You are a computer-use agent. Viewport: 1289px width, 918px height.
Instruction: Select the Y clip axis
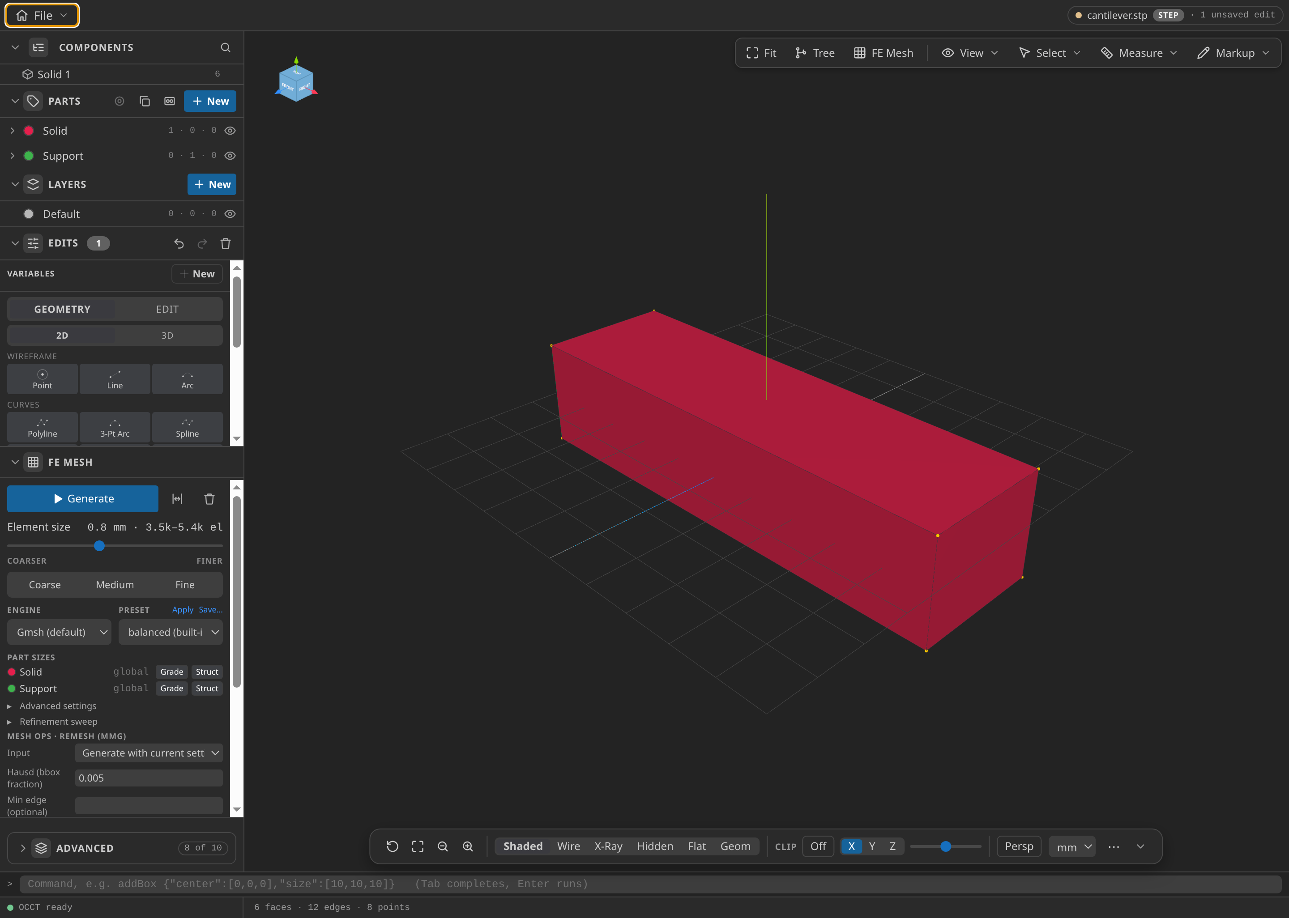click(x=872, y=846)
